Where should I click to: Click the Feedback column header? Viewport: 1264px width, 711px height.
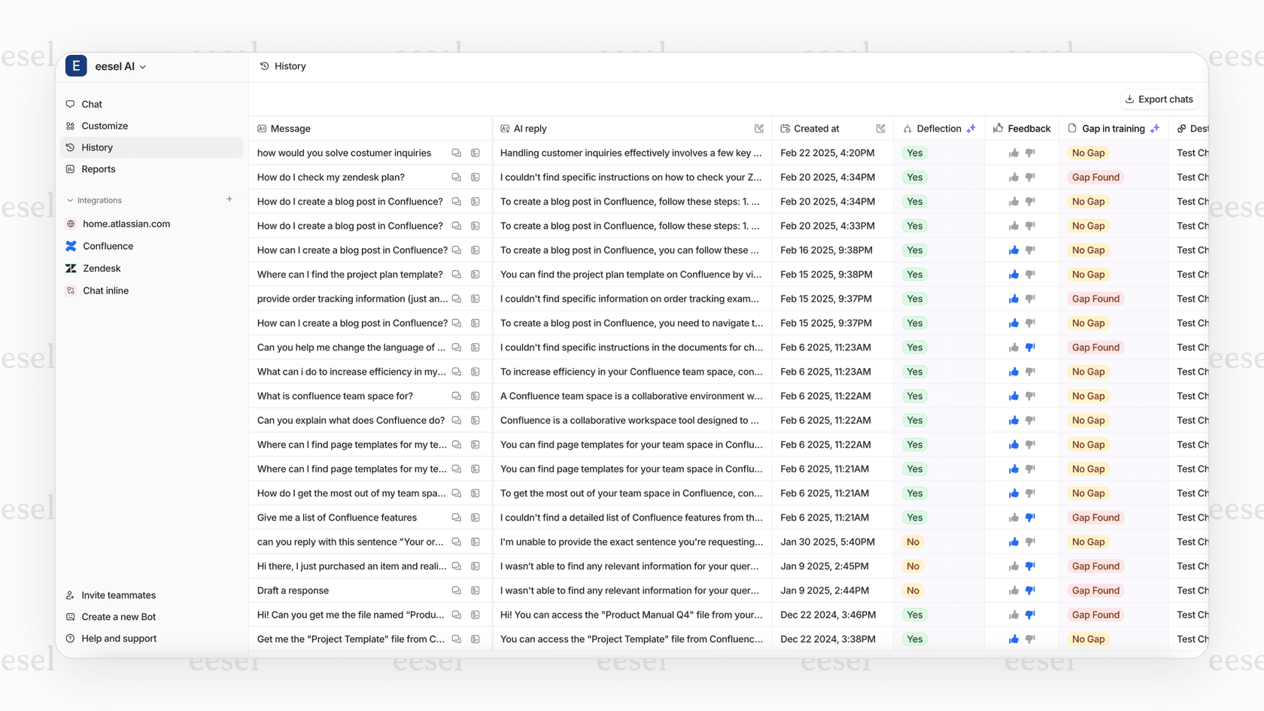tap(1022, 129)
